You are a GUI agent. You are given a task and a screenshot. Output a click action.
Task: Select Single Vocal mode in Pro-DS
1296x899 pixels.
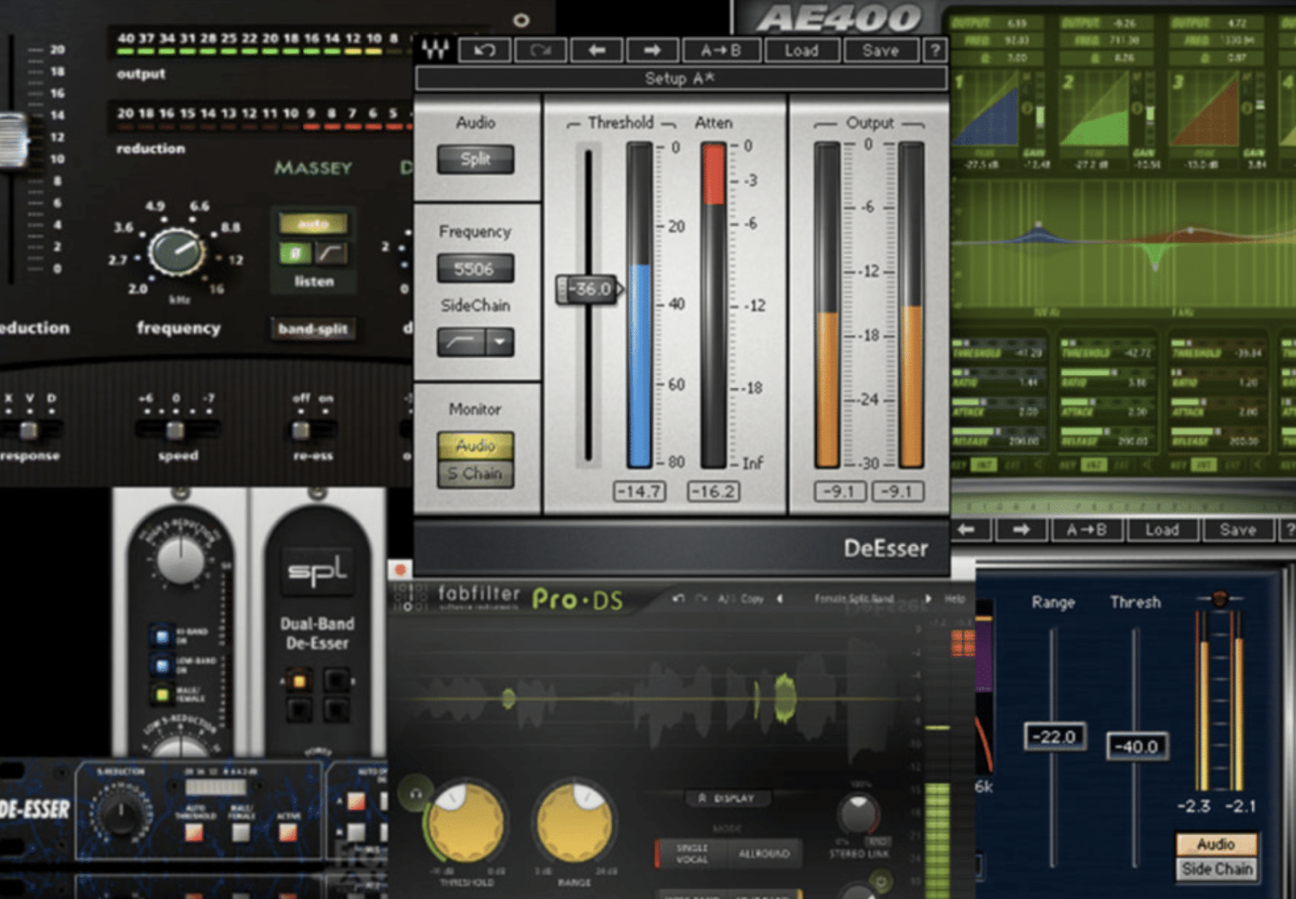693,854
